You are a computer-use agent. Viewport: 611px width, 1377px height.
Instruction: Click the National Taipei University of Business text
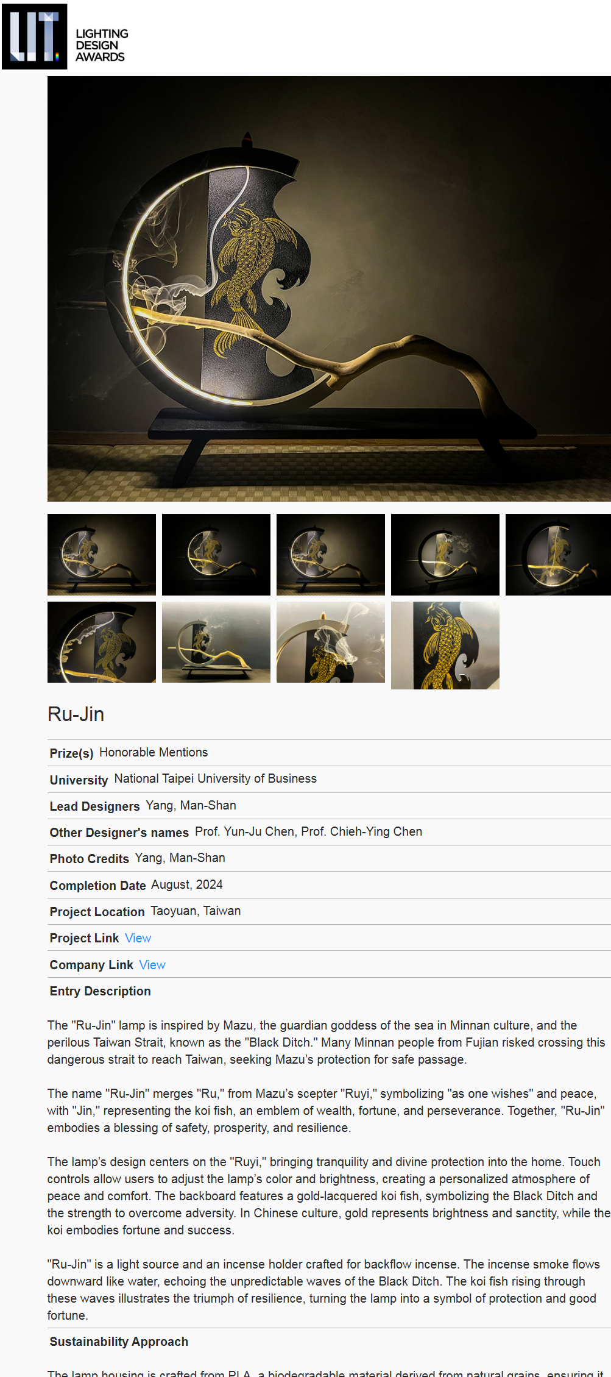[216, 778]
